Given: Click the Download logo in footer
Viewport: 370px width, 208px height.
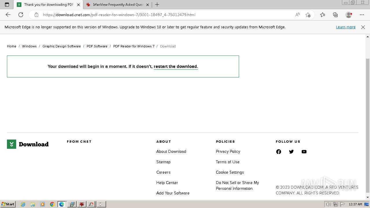Looking at the screenshot, I should tap(28, 144).
